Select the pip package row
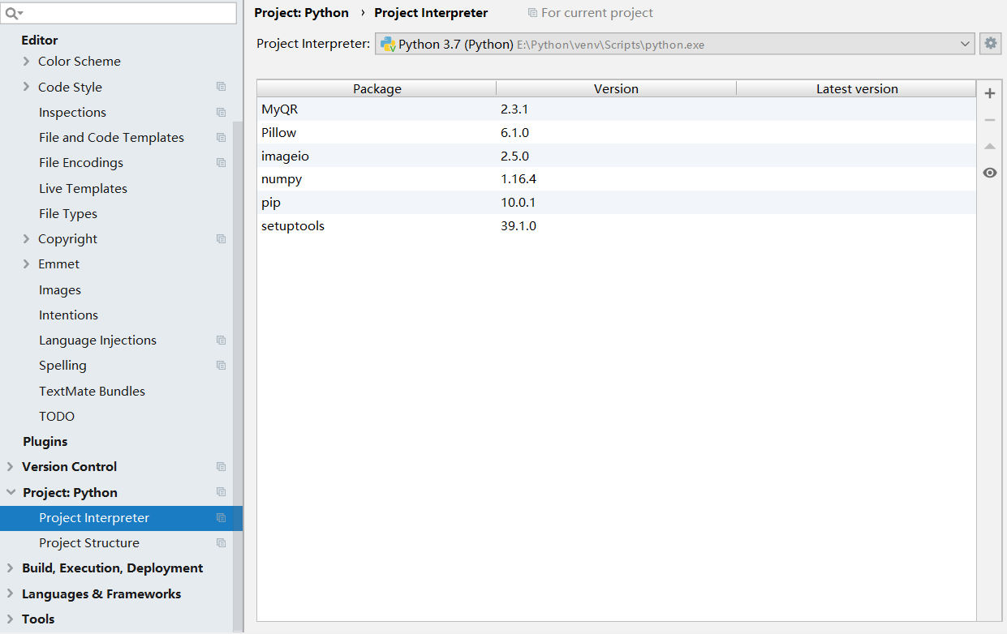The width and height of the screenshot is (1007, 634). tap(617, 203)
